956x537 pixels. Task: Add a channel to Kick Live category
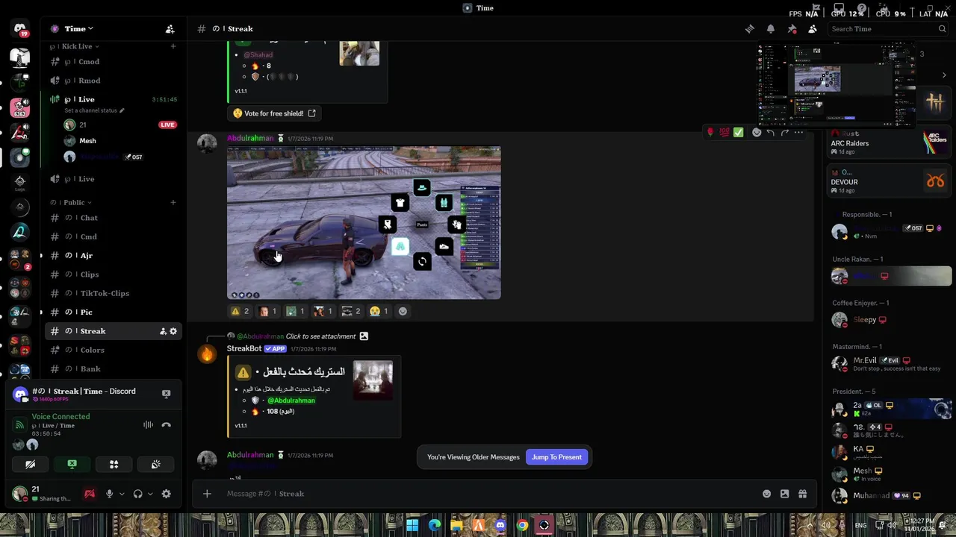(173, 46)
